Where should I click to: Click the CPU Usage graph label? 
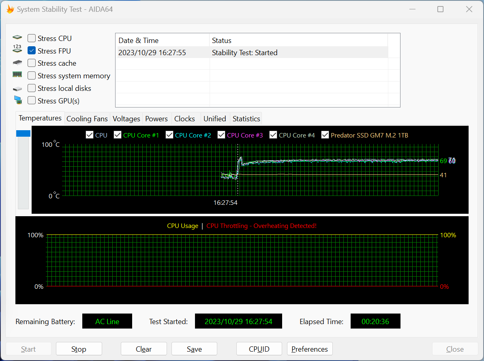click(x=182, y=226)
